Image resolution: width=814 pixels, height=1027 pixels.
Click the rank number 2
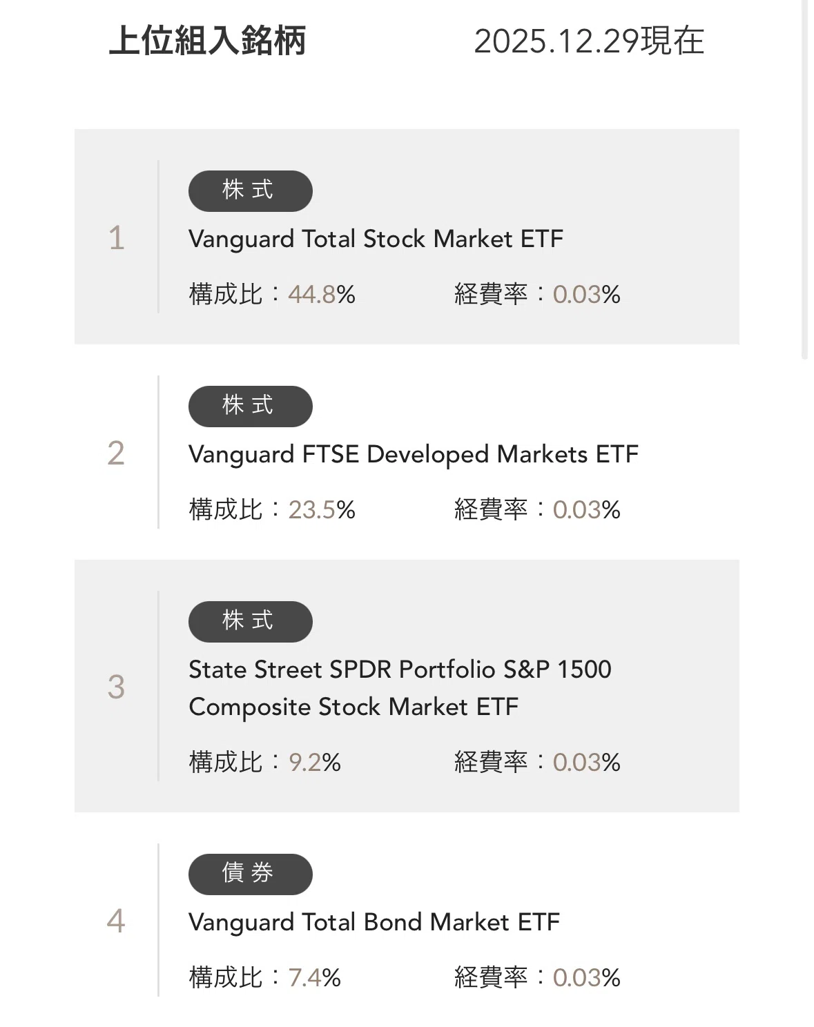coord(116,453)
